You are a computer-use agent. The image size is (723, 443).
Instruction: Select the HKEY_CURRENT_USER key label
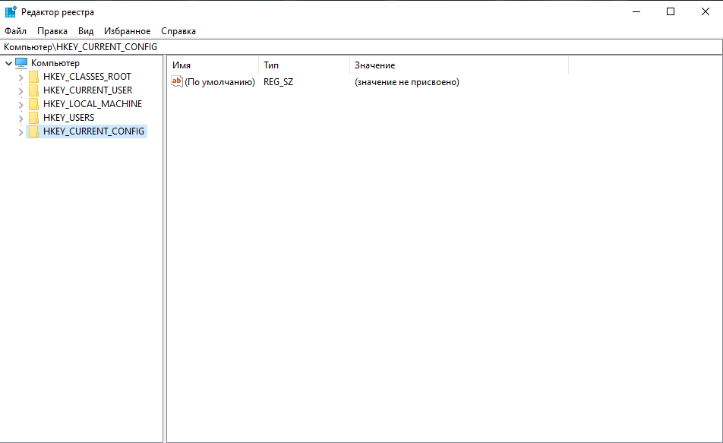tap(87, 90)
